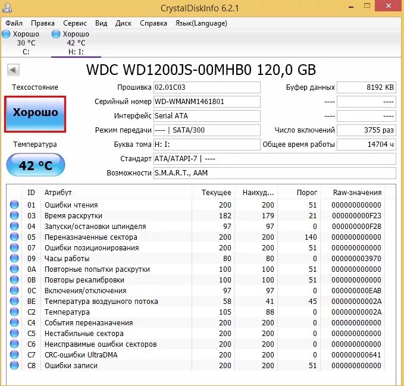404x386 pixels.
Task: Click the blue status orb for disk C:
Action: 6,34
